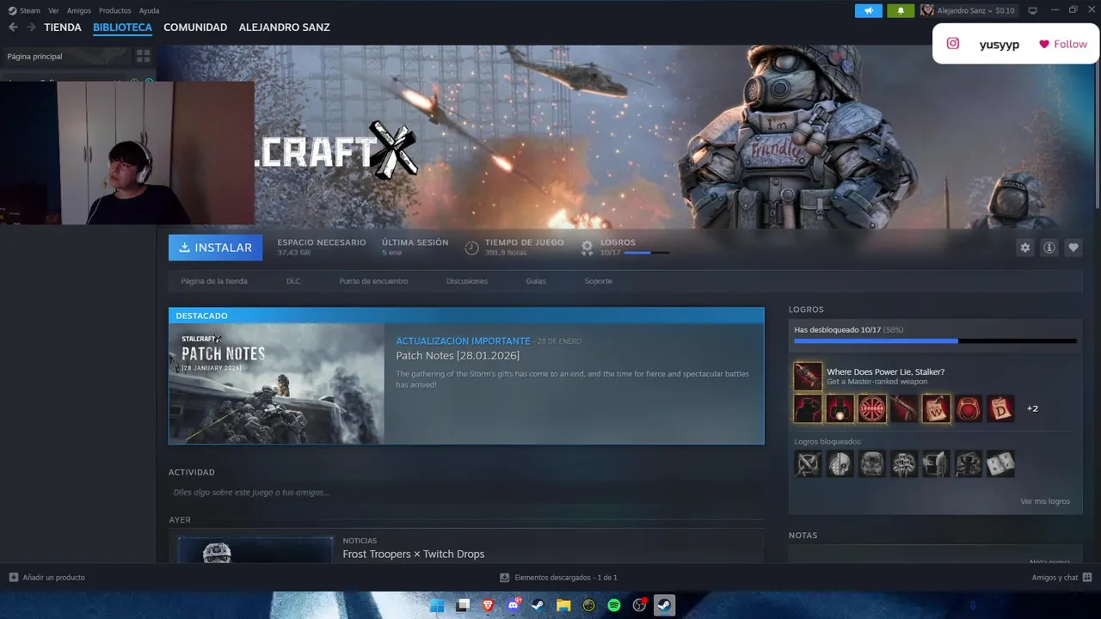The height and width of the screenshot is (619, 1101).
Task: Switch to the BIBLIOTECA tab
Action: click(122, 28)
